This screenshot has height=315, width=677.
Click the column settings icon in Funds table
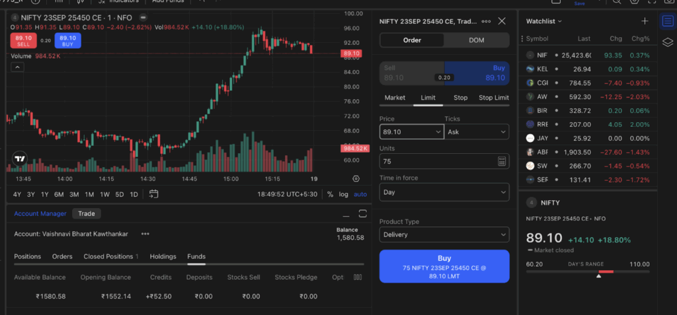coord(358,277)
